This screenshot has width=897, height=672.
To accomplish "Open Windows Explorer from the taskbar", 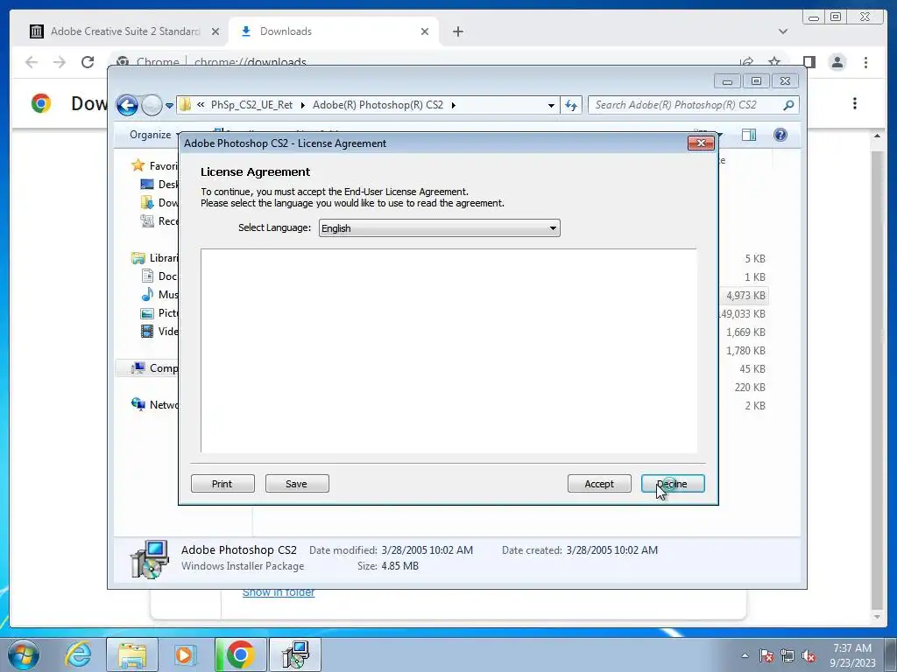I will [x=132, y=654].
